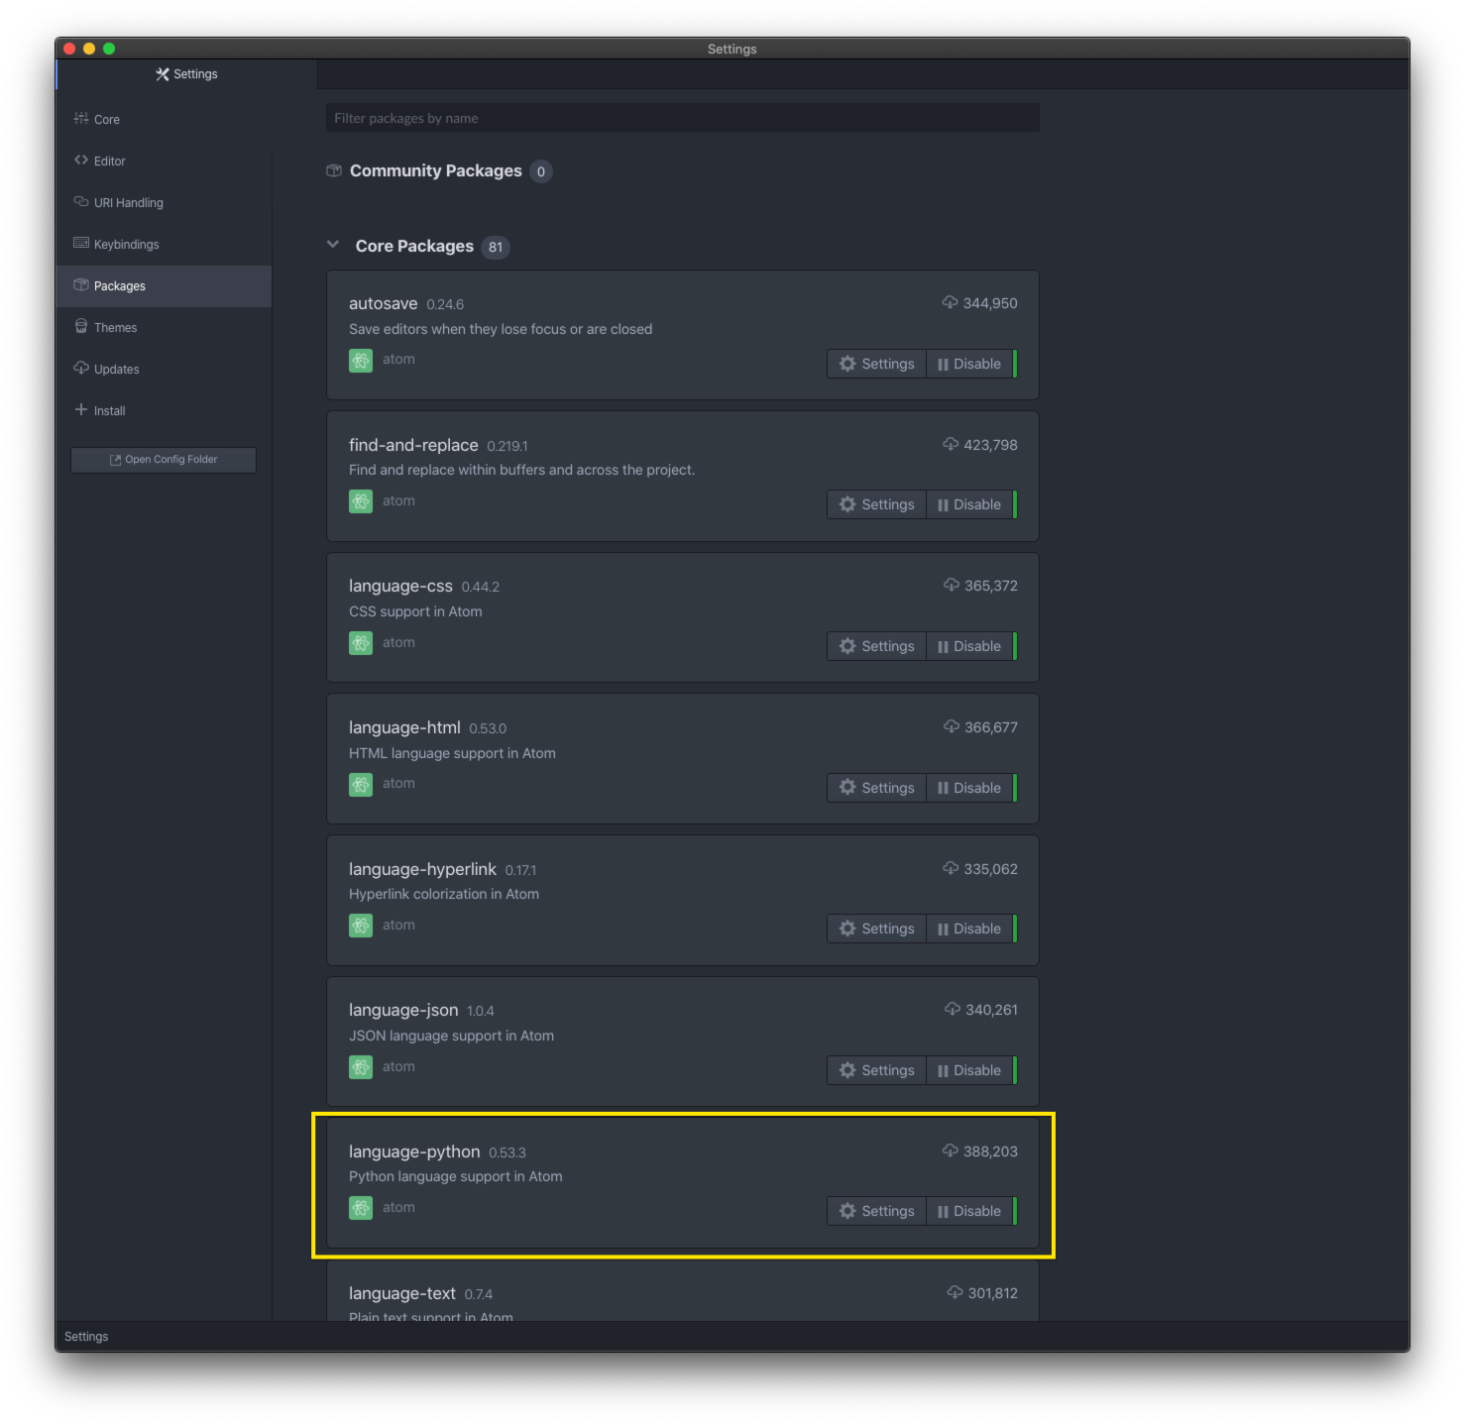Screen dimensions: 1465x1425
Task: Click download count icon for find-and-replace
Action: 951,444
